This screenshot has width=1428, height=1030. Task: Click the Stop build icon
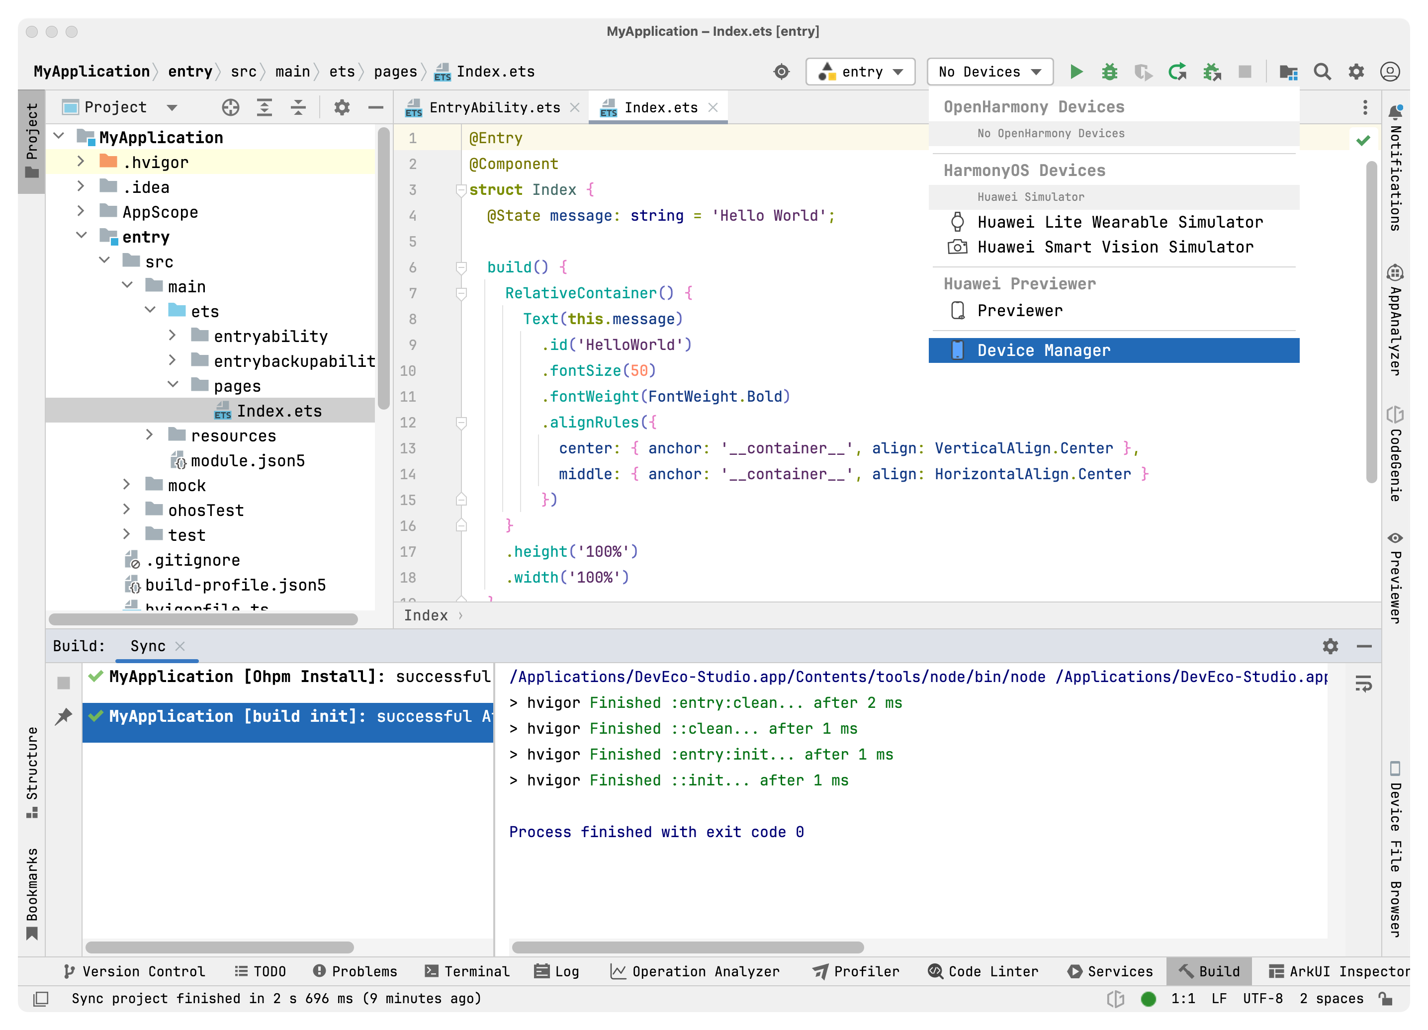point(1244,71)
